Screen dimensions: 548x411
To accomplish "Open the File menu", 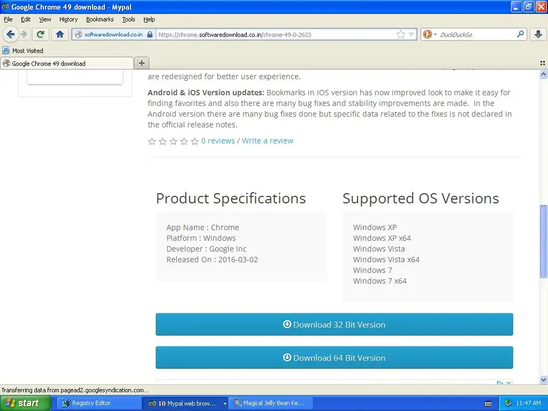I will (x=8, y=19).
